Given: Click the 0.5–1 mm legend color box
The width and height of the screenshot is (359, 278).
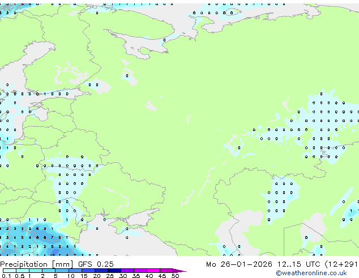Looking at the screenshot, I should click(x=23, y=271).
